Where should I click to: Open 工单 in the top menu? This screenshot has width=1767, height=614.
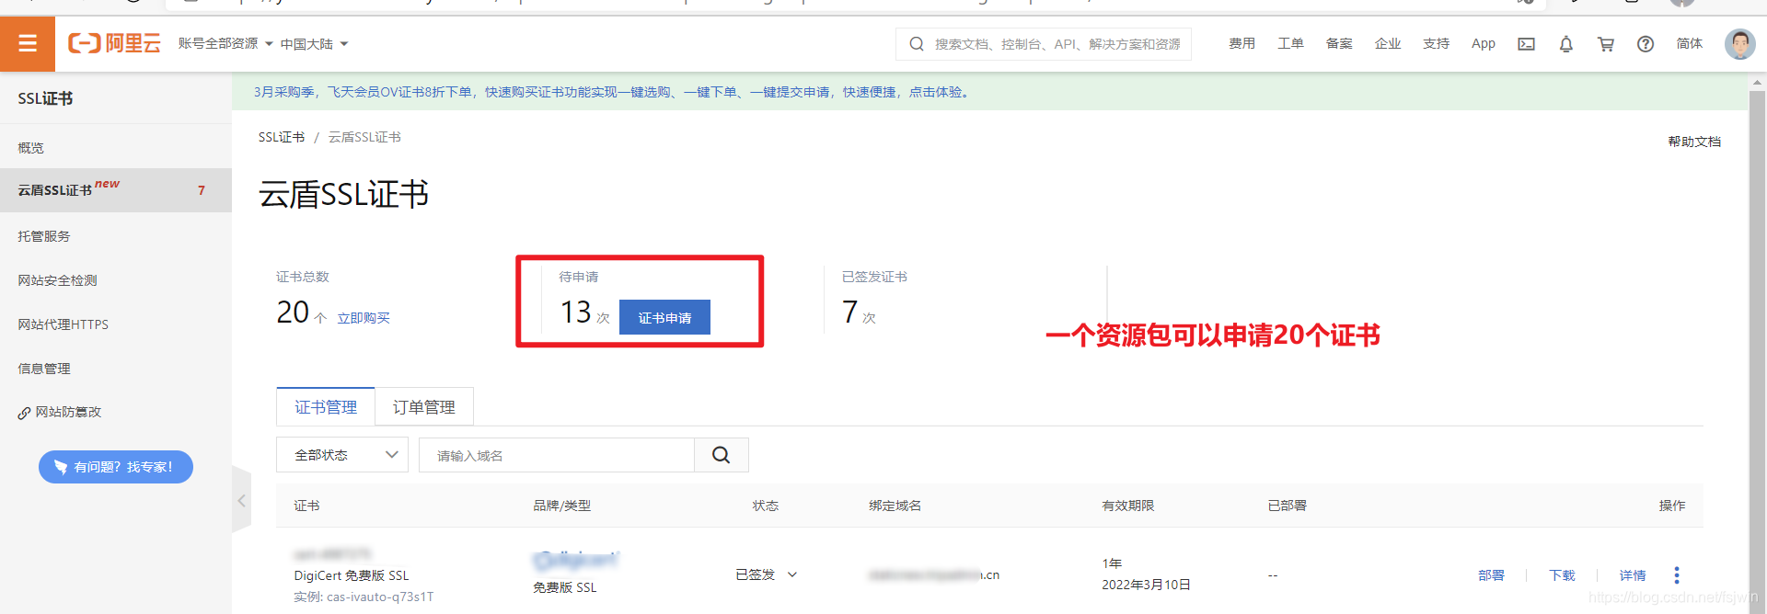1290,43
